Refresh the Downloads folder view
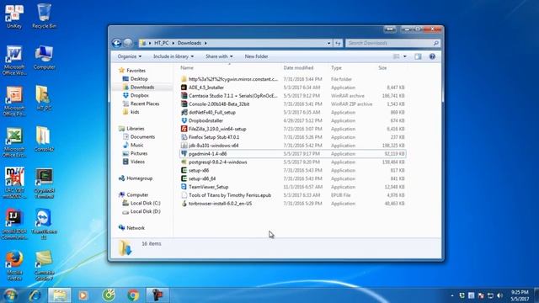 pos(338,43)
